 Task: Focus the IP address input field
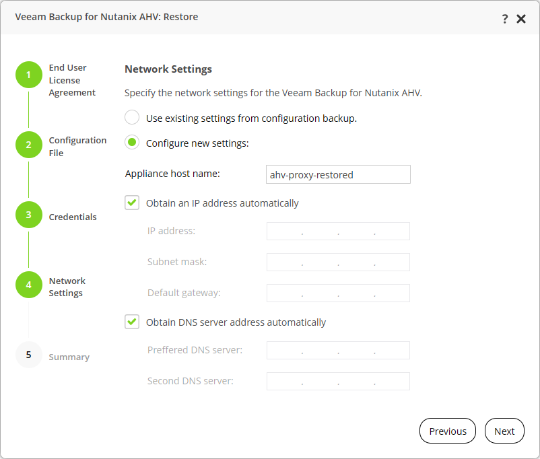click(338, 231)
